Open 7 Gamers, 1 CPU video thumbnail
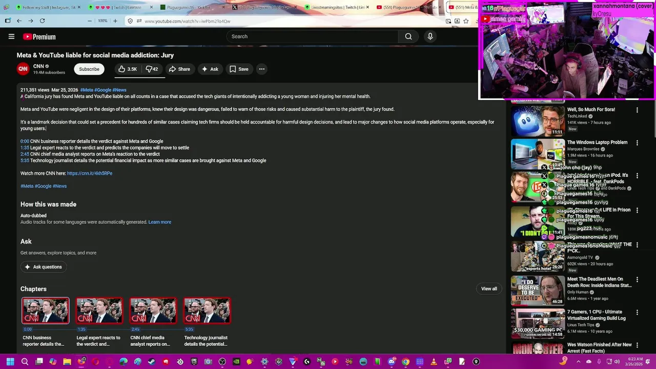This screenshot has height=369, width=656. pyautogui.click(x=538, y=323)
